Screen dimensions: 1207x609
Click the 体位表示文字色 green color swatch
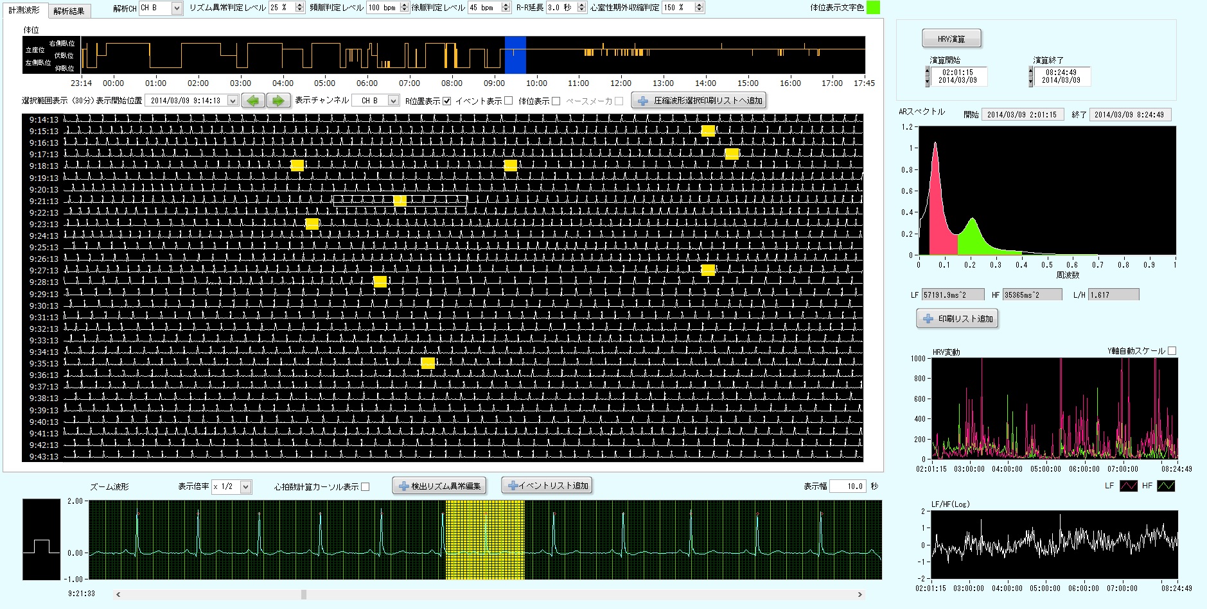[x=873, y=8]
